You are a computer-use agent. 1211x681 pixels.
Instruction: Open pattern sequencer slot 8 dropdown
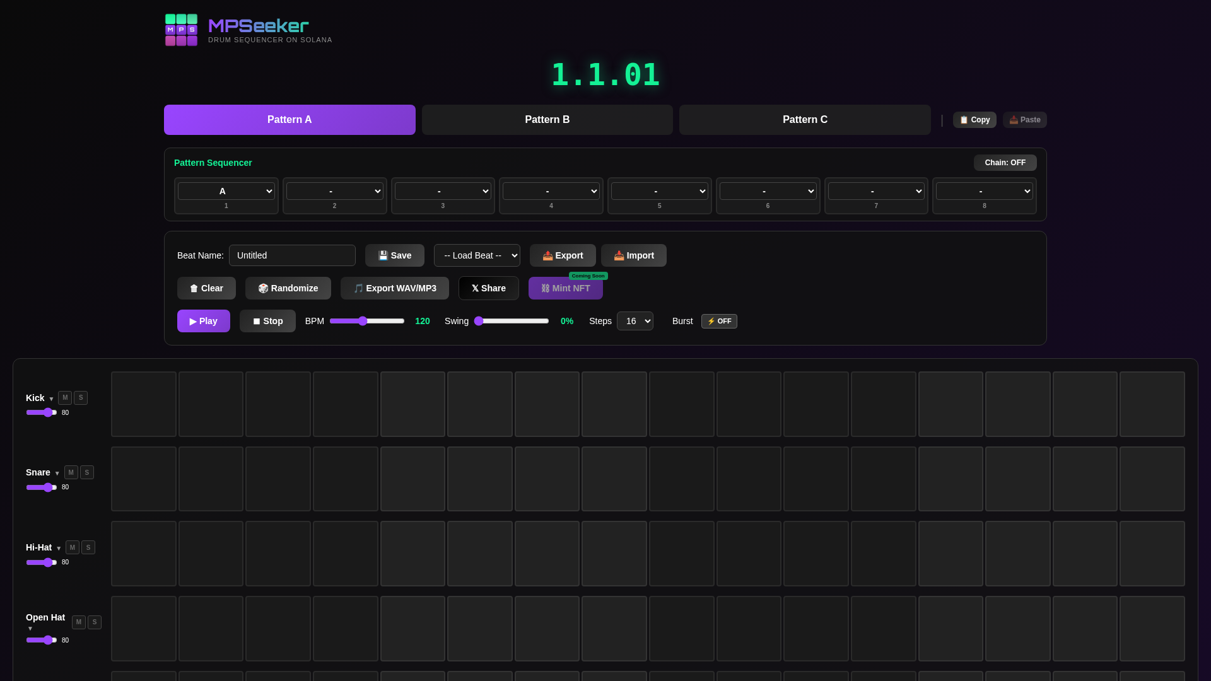tap(985, 191)
